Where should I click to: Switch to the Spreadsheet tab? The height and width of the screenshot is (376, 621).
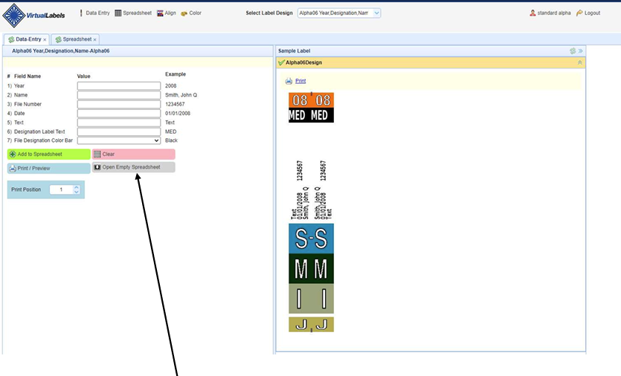coord(74,39)
